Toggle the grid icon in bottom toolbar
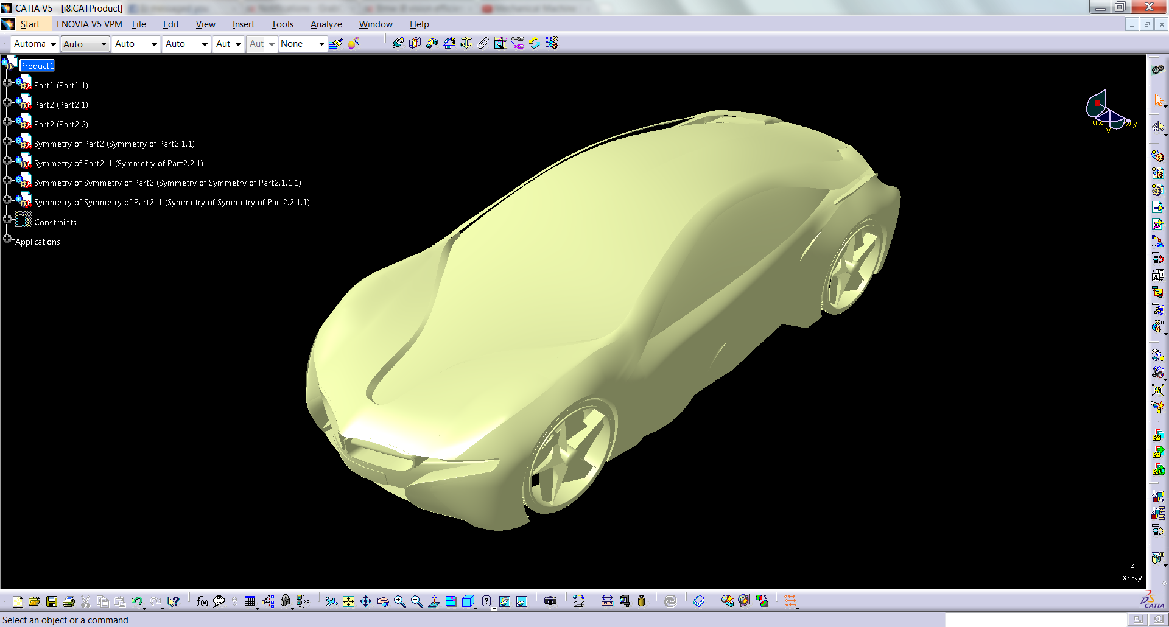 [790, 601]
